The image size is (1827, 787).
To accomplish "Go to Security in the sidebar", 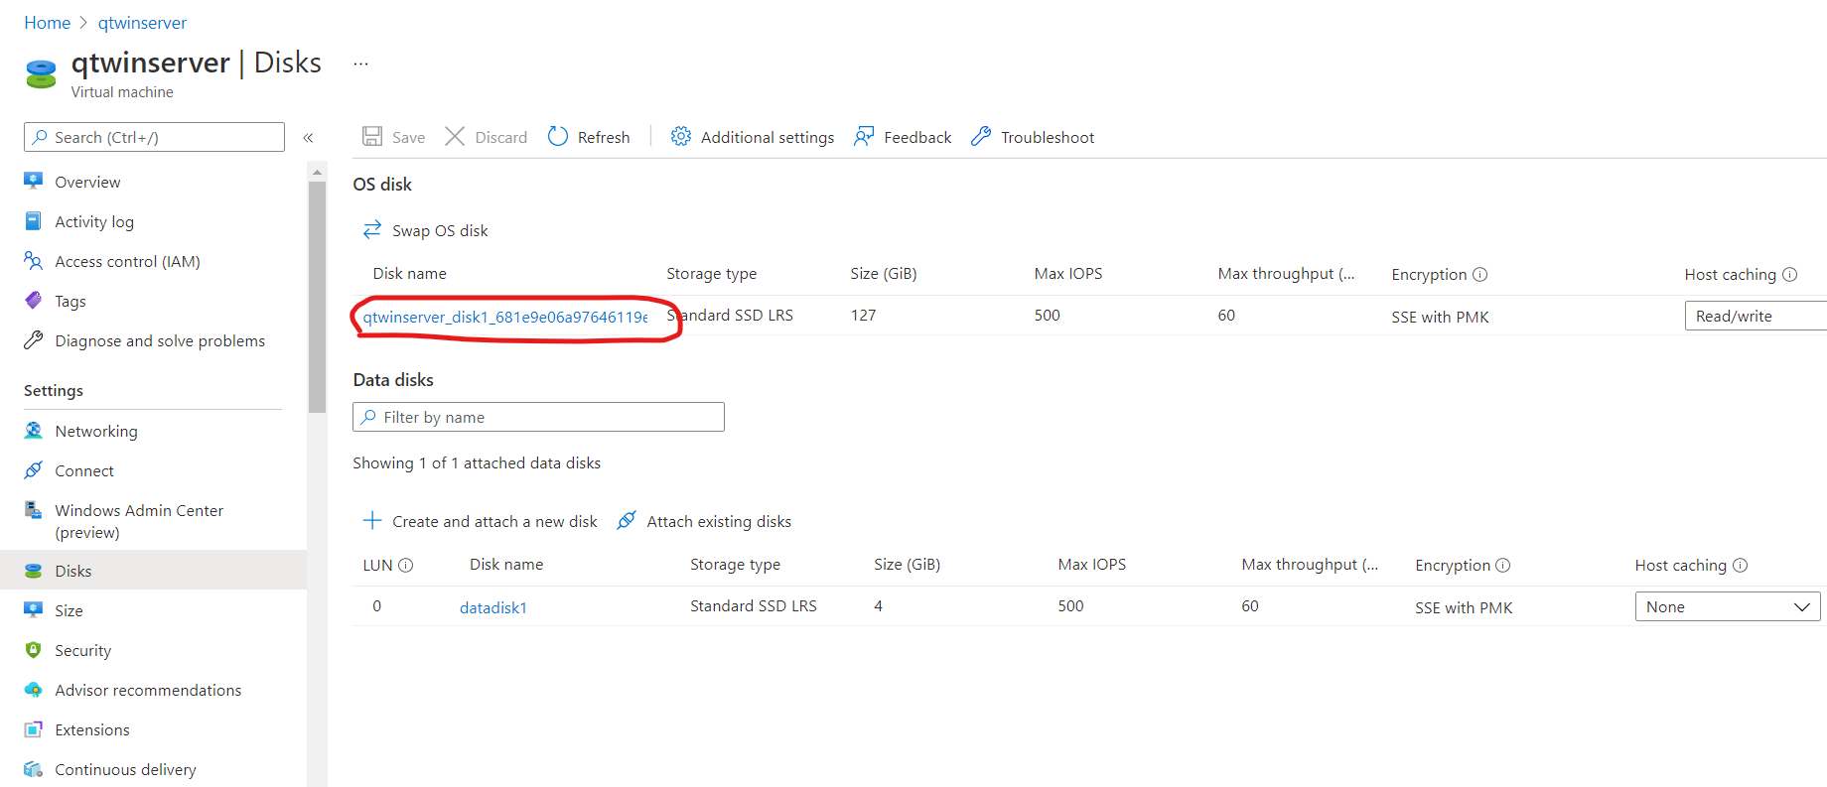I will click(82, 651).
